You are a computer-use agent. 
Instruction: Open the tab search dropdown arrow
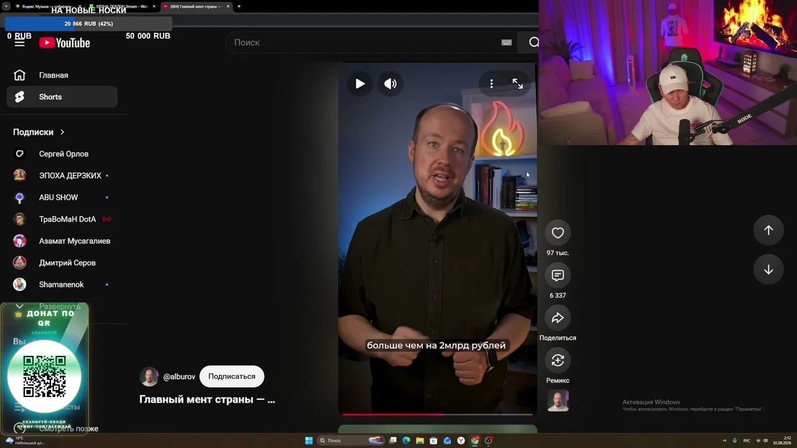click(6, 6)
